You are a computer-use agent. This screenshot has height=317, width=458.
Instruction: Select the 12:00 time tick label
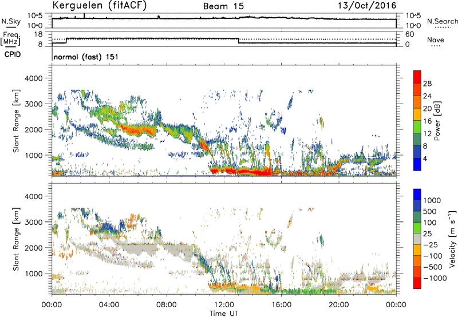[224, 305]
